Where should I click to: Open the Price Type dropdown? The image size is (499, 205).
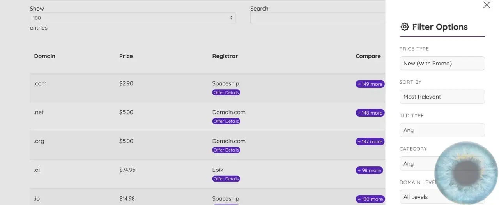(442, 63)
